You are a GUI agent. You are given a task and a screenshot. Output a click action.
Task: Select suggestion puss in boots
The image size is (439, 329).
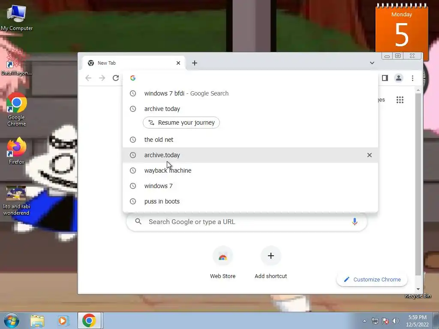(250, 201)
